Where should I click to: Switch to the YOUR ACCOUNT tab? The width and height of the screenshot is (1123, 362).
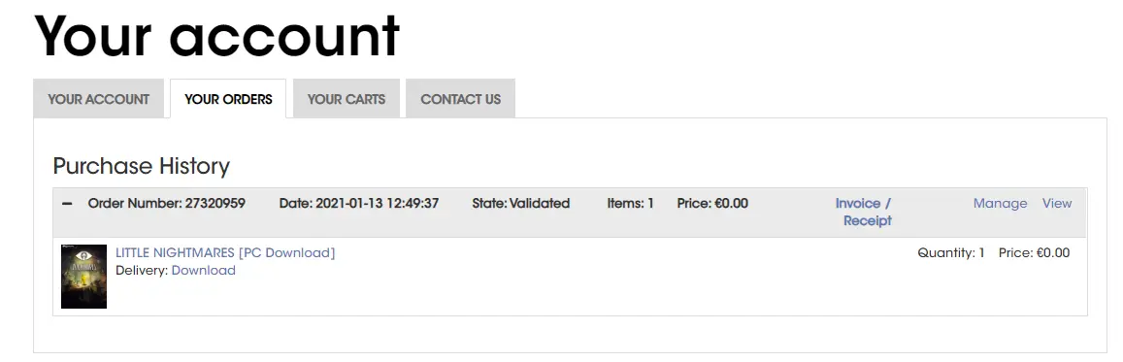(x=99, y=99)
